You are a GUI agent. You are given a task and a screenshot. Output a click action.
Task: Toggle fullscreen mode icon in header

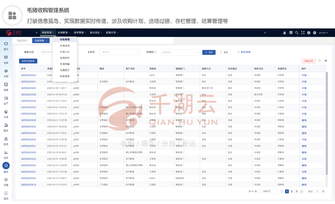(x=303, y=33)
